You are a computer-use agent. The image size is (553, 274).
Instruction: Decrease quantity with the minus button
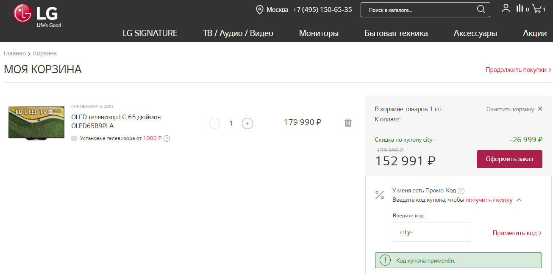[215, 123]
